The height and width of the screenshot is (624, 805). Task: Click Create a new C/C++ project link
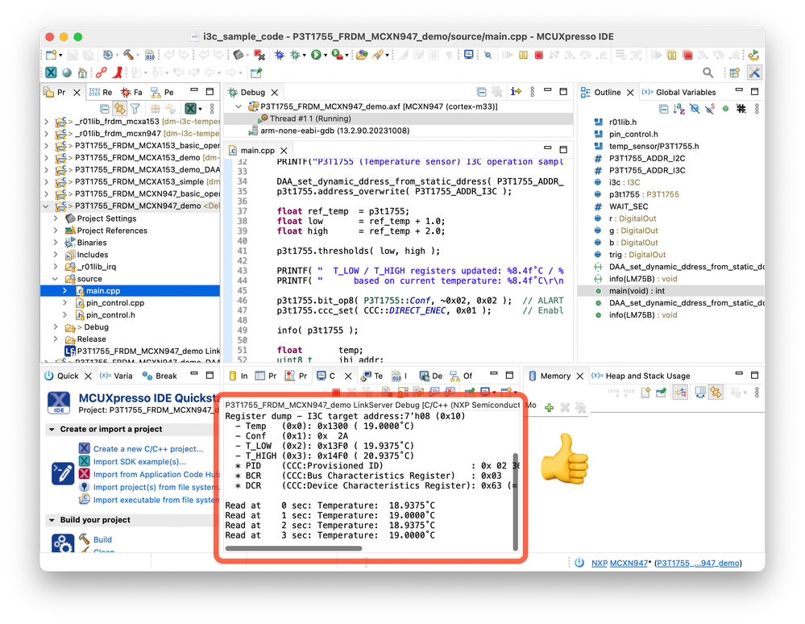point(147,449)
